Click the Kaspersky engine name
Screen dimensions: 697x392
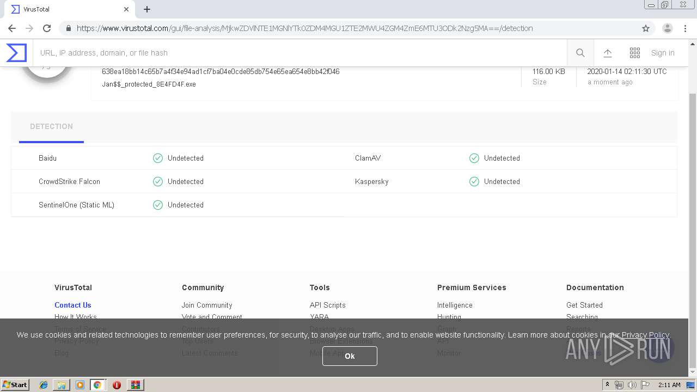click(x=371, y=181)
